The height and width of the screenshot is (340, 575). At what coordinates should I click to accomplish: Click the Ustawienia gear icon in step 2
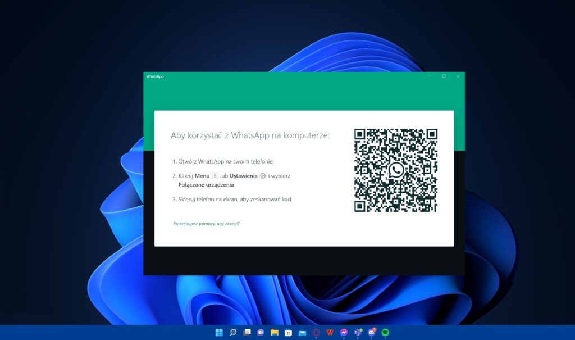263,176
